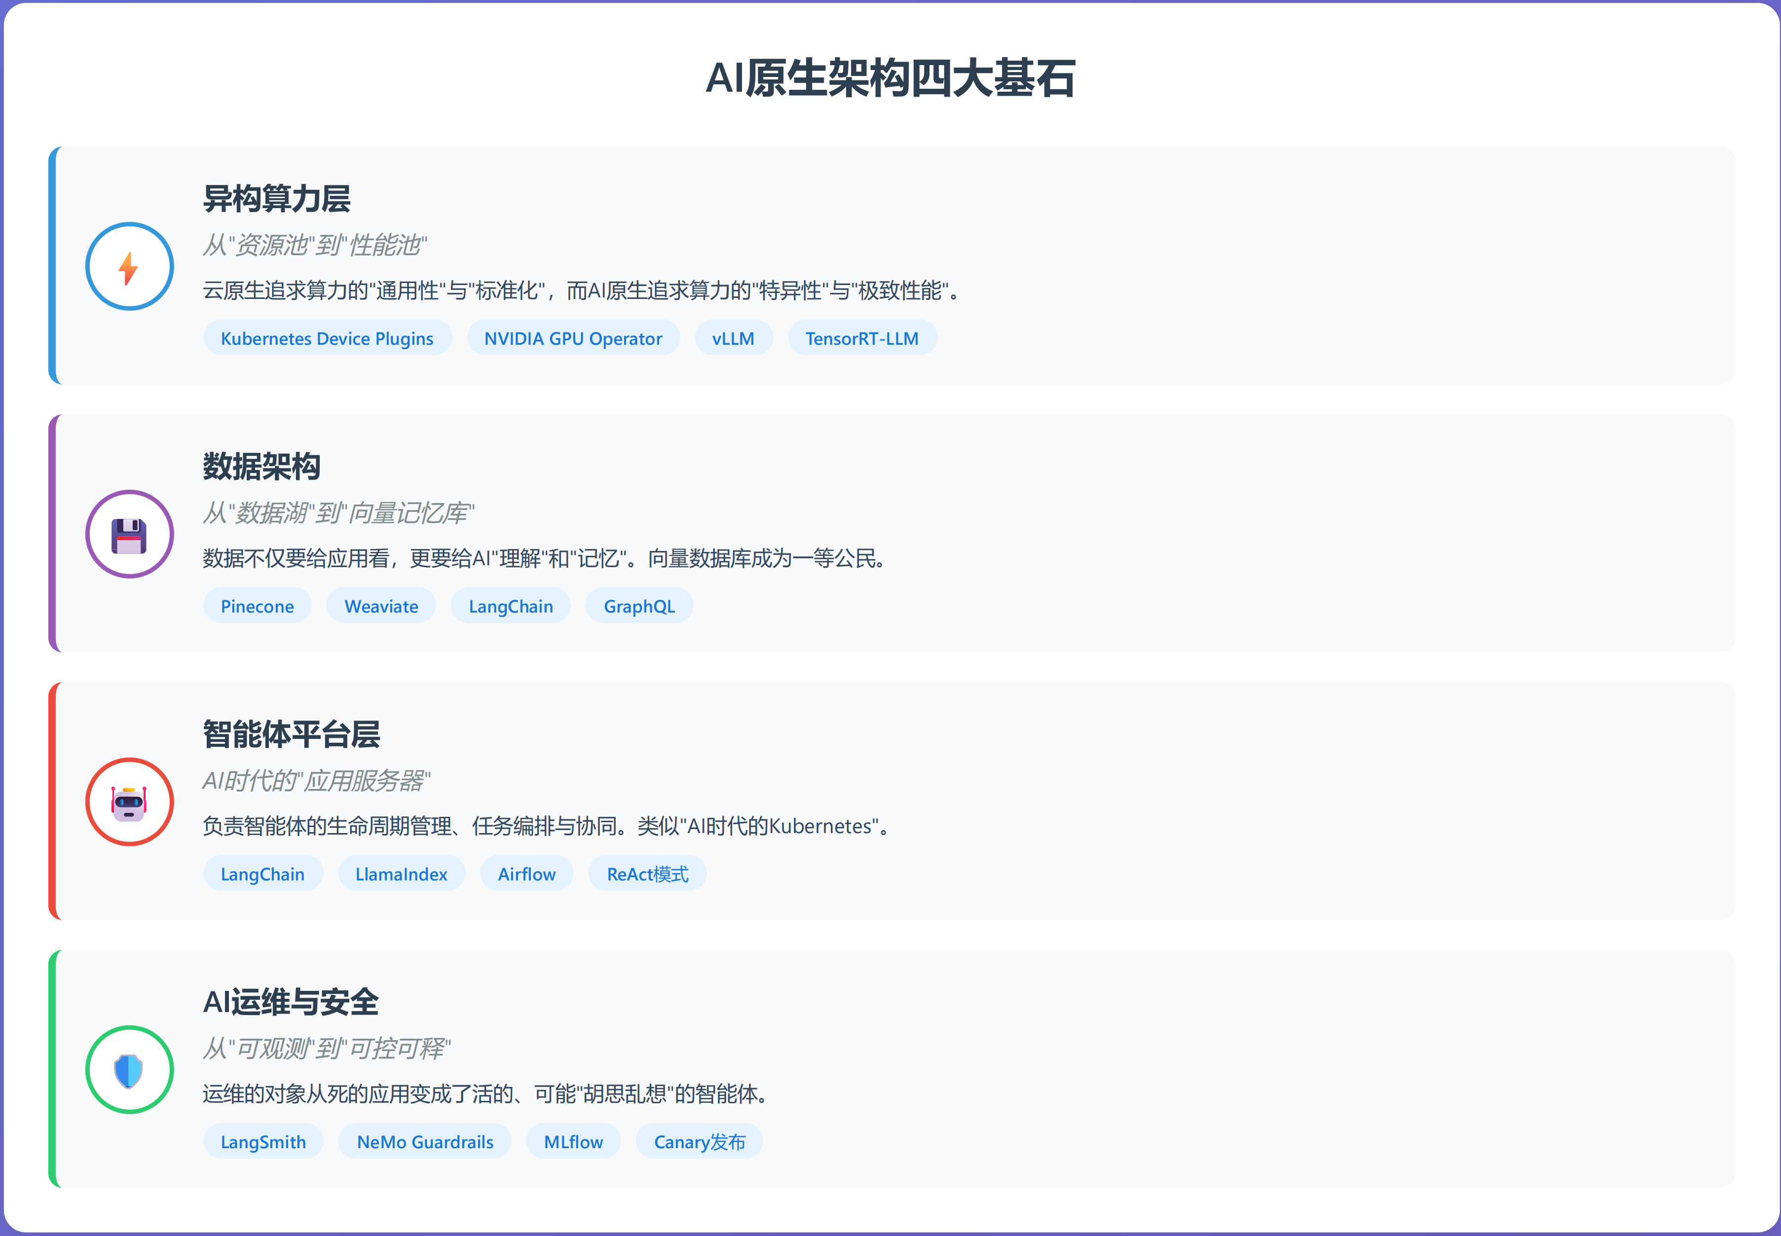Click the GraphQL tag
This screenshot has height=1236, width=1781.
639,606
